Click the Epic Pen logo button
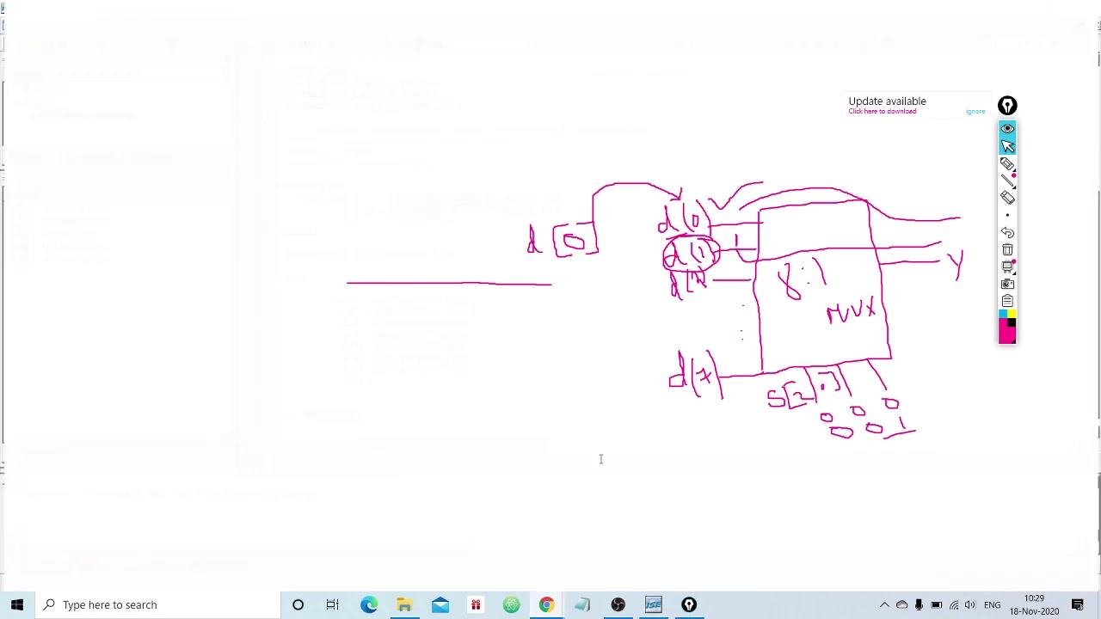The width and height of the screenshot is (1101, 619). coord(1007,106)
